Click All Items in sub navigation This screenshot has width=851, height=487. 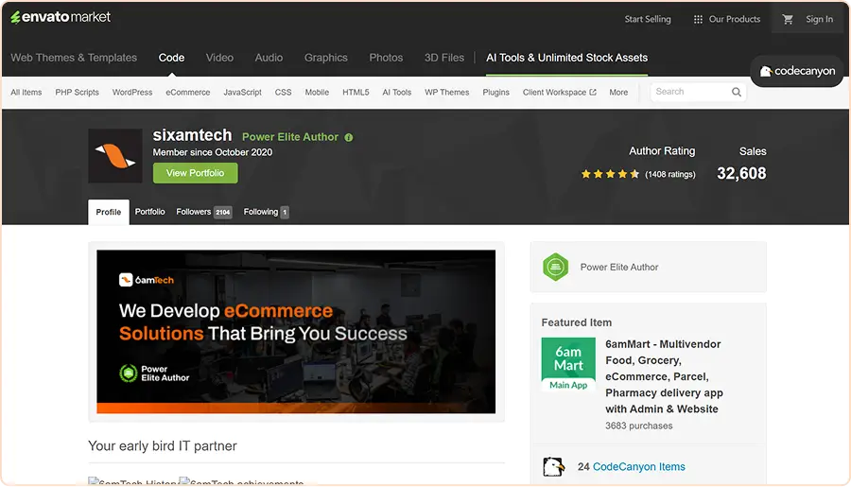[26, 93]
